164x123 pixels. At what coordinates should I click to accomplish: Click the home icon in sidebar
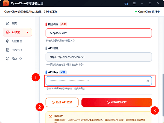8,23
